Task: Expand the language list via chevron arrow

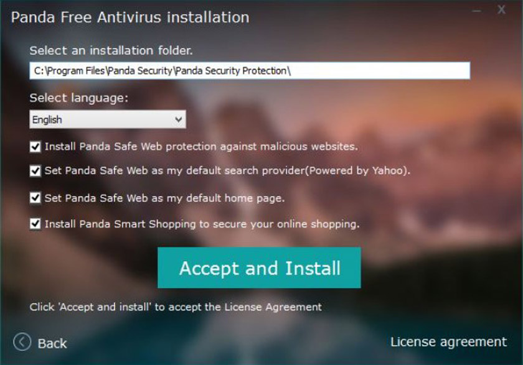Action: [x=179, y=119]
